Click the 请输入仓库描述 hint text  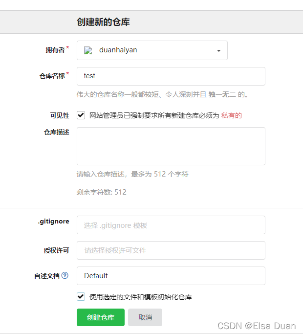[132, 174]
